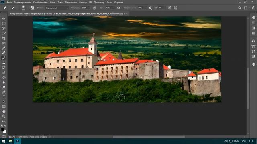Viewport: 257px width, 144px height.
Task: Select the Move tool
Action: tap(4, 19)
